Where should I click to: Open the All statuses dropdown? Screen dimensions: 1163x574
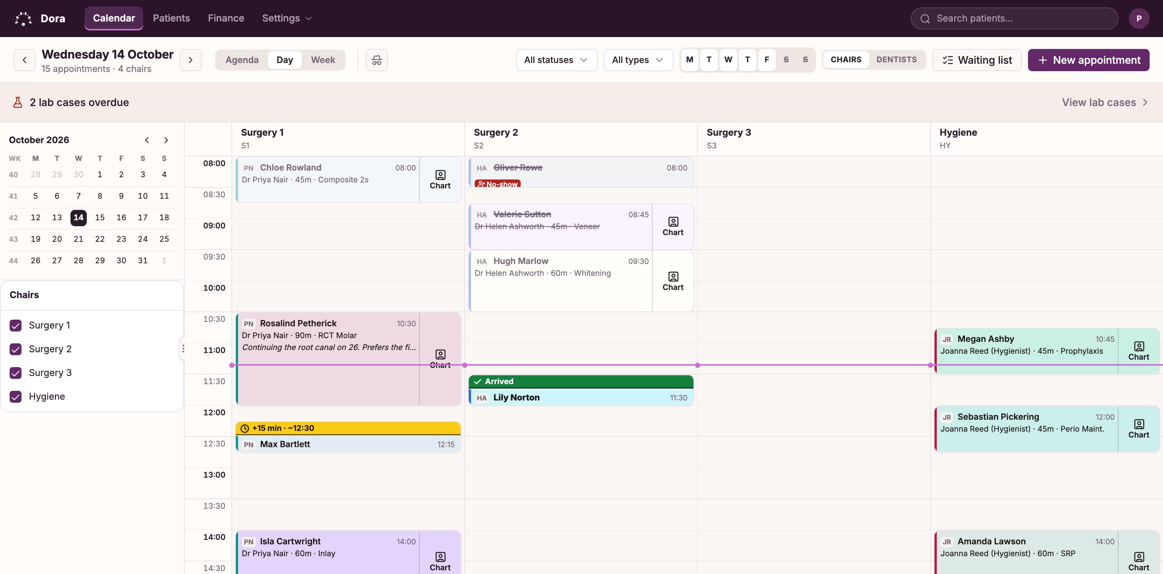click(x=556, y=60)
